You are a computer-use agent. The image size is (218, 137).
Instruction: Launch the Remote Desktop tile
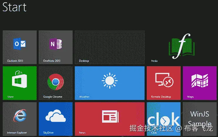[164, 83]
